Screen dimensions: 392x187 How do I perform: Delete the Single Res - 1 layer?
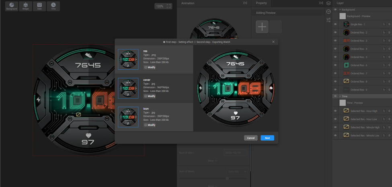[389, 25]
